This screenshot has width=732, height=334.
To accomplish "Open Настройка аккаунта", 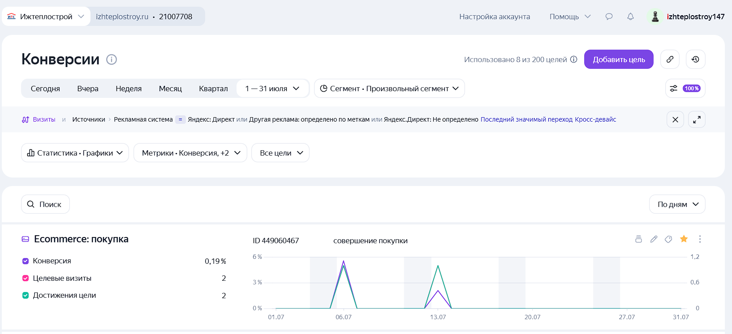I will (495, 17).
